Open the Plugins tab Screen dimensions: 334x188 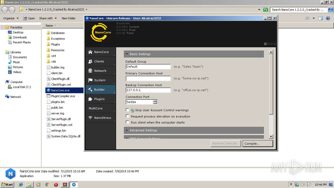point(100,99)
